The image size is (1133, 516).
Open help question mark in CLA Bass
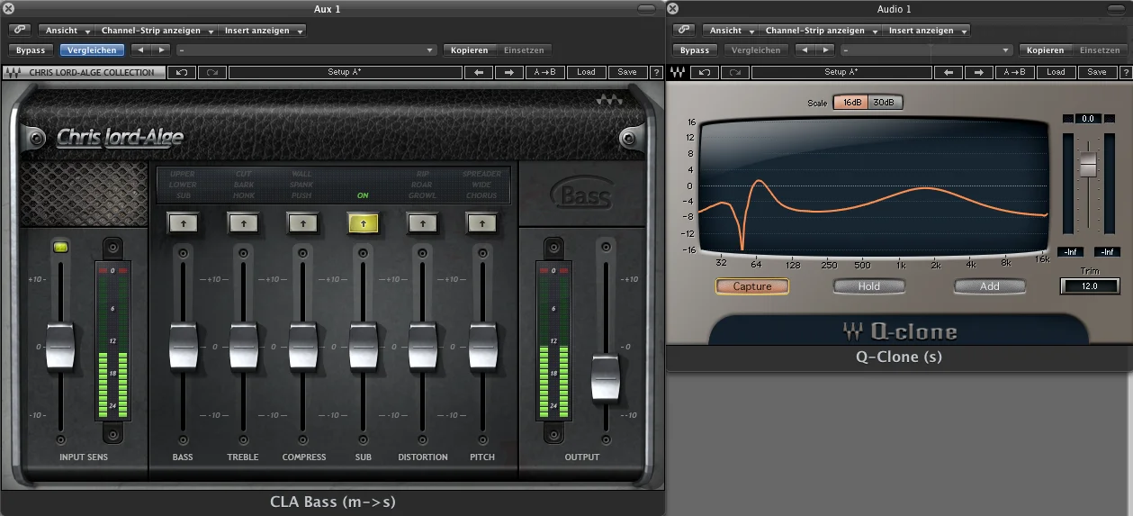tap(656, 72)
